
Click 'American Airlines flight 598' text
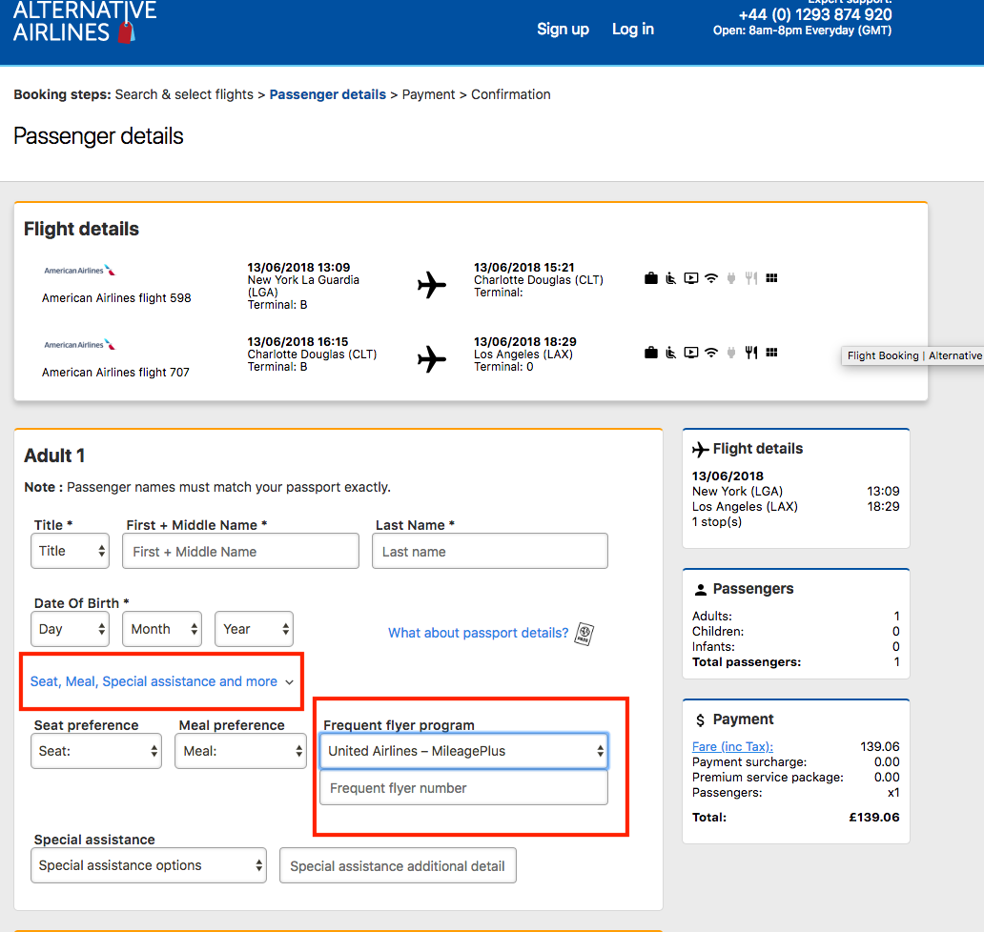(116, 298)
